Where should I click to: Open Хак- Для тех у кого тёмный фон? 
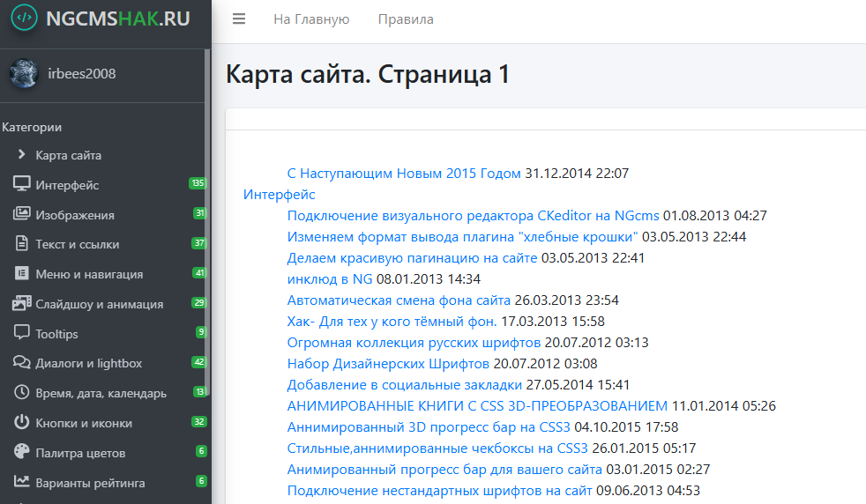coord(392,322)
